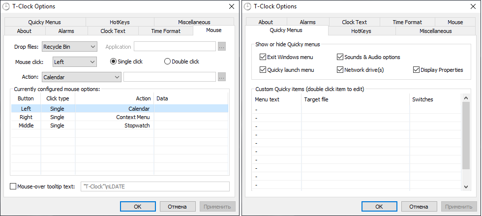The image size is (482, 216).
Task: Select the first custom Quicky item row
Action: point(357,110)
